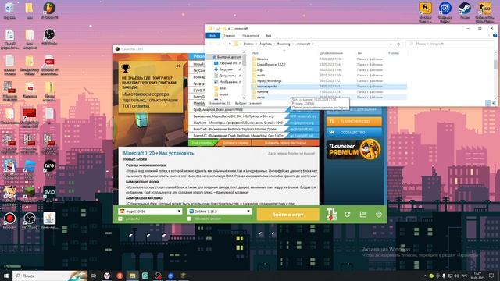
Task: Click the Explorer help icon
Action: (495, 36)
